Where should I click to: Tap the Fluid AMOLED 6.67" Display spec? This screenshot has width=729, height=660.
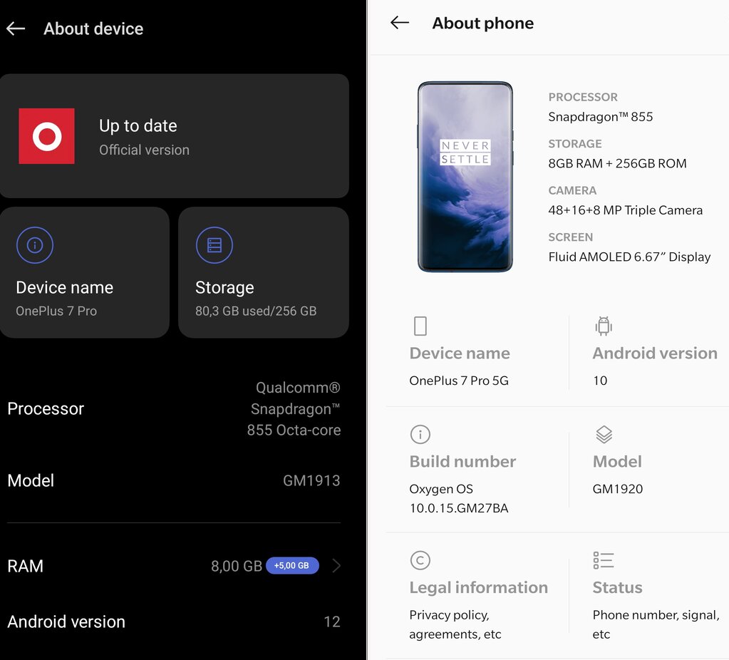[x=629, y=257]
